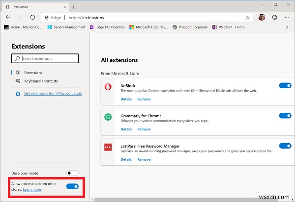The height and width of the screenshot is (202, 295).
Task: Click the 'LastPass: Free Password Manager' title
Action: click(150, 146)
